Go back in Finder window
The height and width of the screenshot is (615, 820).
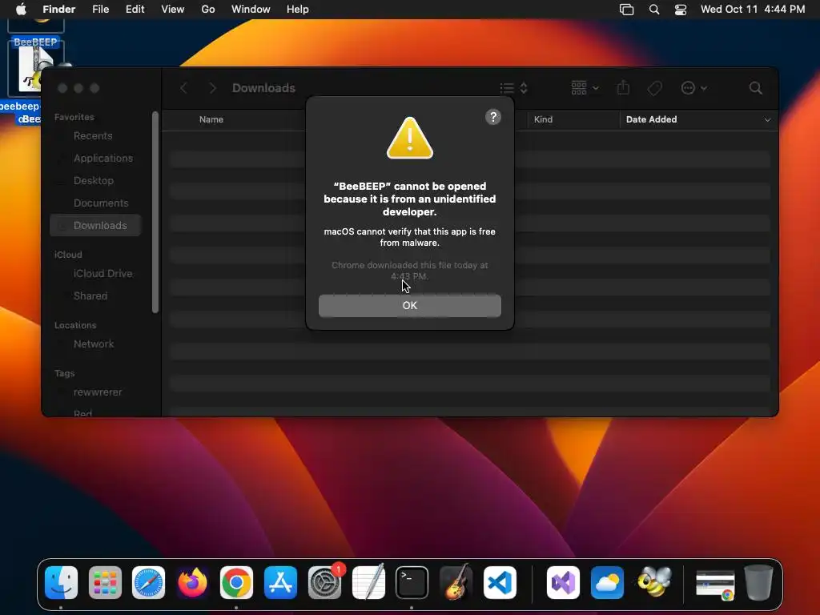tap(183, 88)
